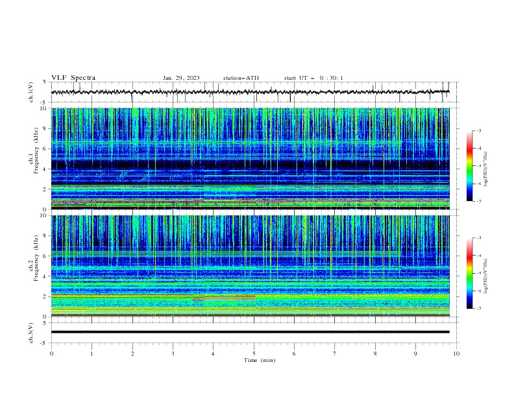Click the upper color bar tick "-3"
Viewport: 514px width, 397px height.
(x=478, y=130)
